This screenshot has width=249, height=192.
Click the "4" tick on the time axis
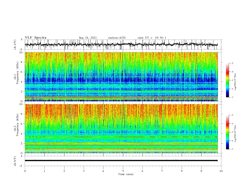(x=103, y=171)
